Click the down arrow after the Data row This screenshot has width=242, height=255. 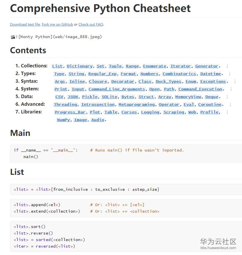227,97
